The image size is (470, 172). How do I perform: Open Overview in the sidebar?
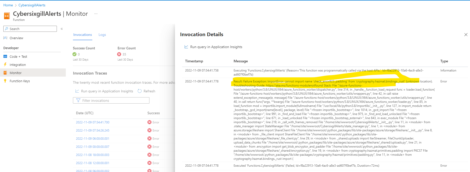pyautogui.click(x=16, y=38)
